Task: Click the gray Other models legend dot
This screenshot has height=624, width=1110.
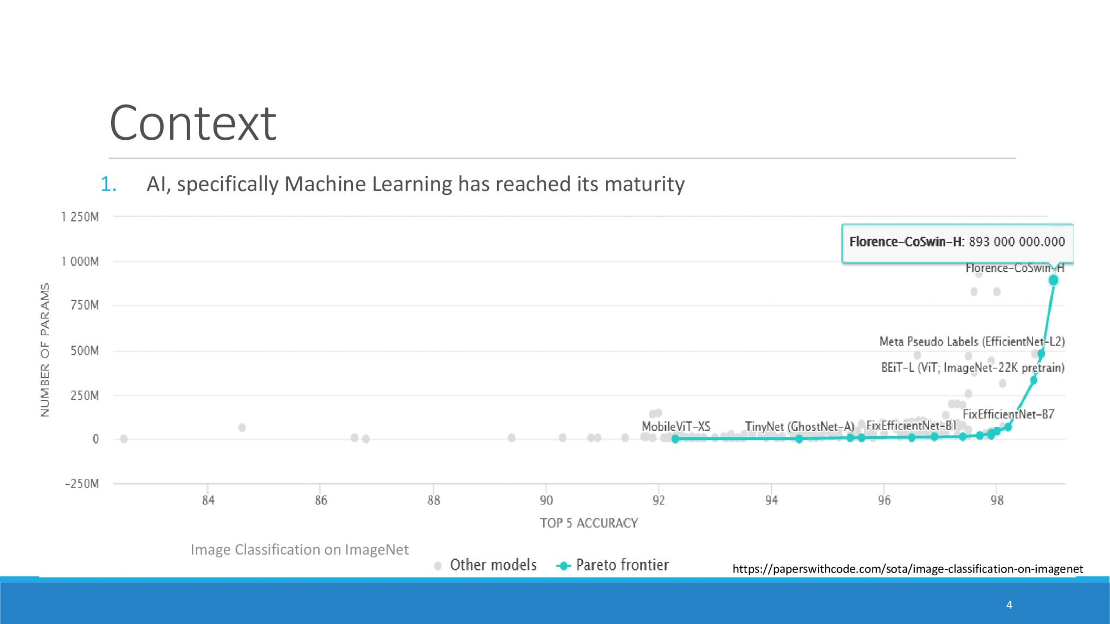Action: [438, 566]
